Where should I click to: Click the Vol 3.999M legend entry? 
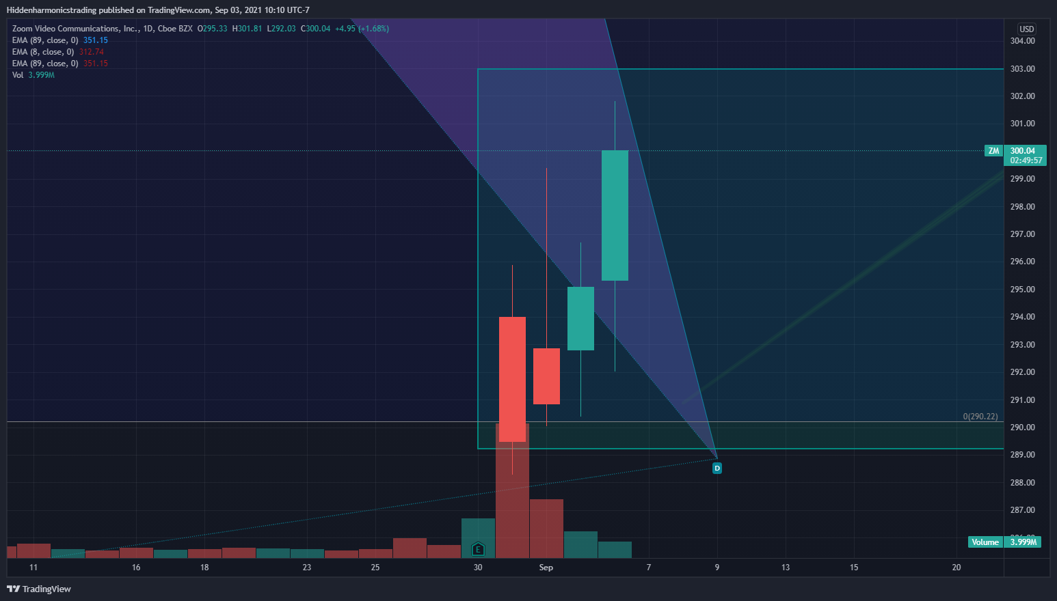tap(34, 75)
